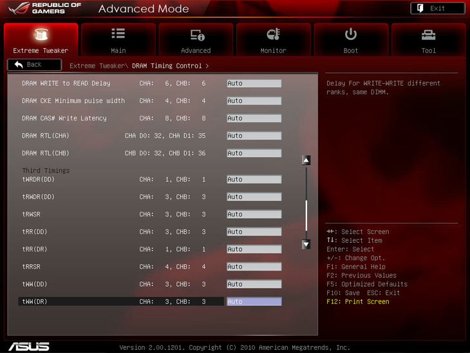Go Back to previous menu
Screen dimensions: 470x353
click(34, 65)
